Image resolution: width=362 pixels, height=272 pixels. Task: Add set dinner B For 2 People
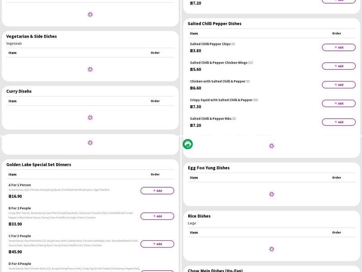(x=157, y=216)
